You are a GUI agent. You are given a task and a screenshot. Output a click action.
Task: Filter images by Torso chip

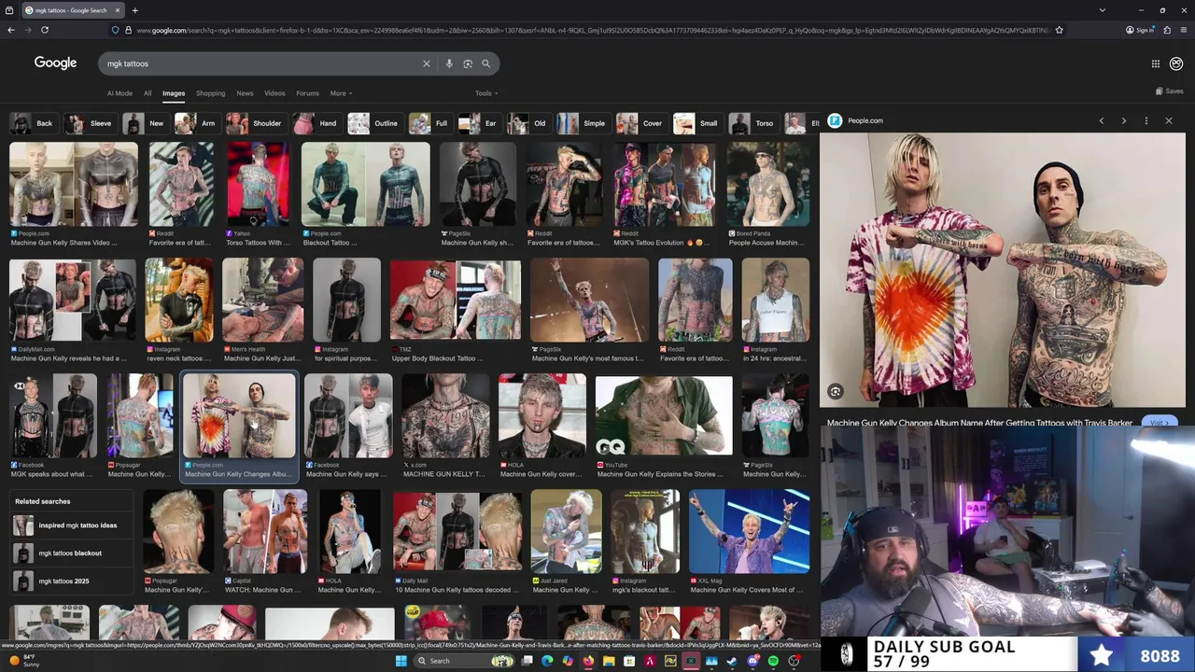(x=753, y=123)
